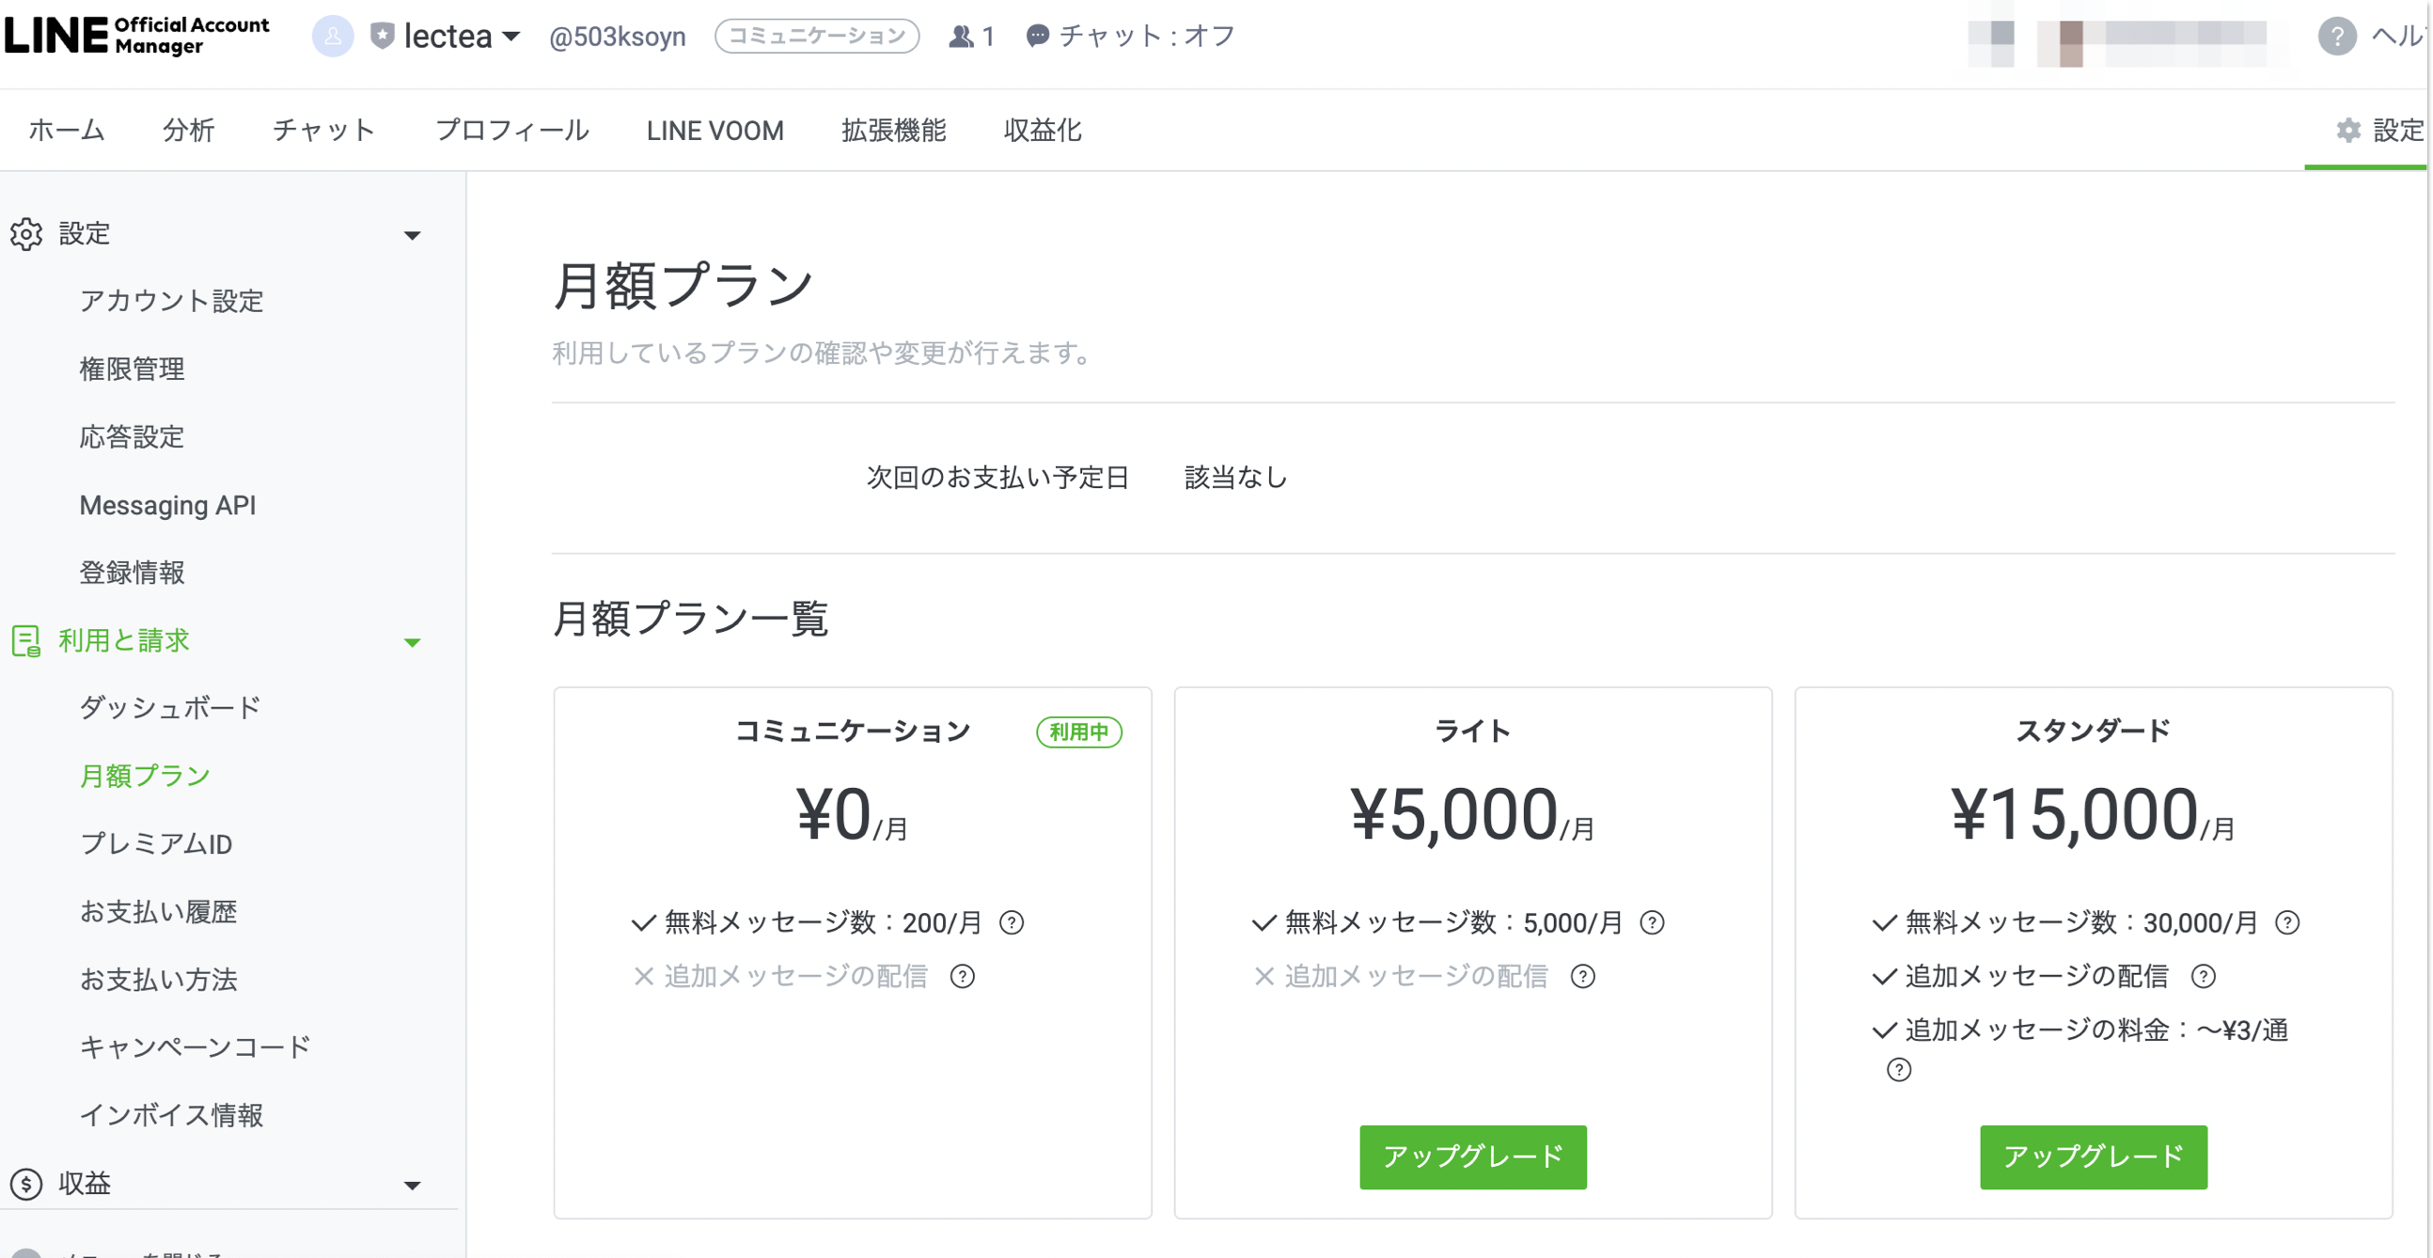Click the 収益 dollar icon in the sidebar
2433x1258 pixels.
[x=27, y=1183]
